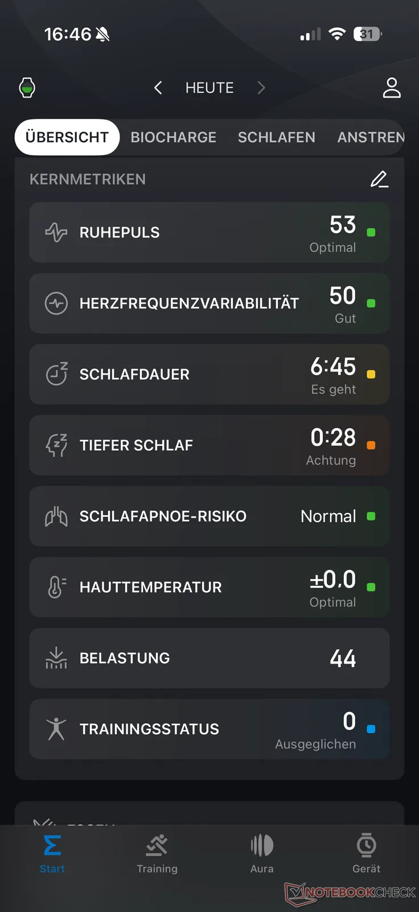Tap the pencil edit icon for Kernmetriken
The image size is (419, 912).
pyautogui.click(x=379, y=180)
